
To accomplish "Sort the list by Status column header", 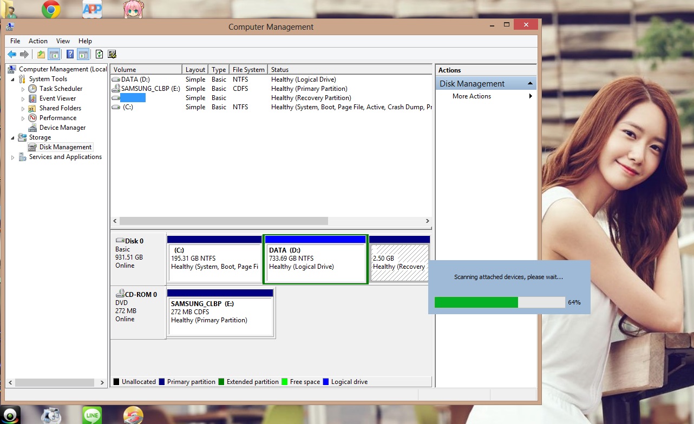I will coord(350,70).
